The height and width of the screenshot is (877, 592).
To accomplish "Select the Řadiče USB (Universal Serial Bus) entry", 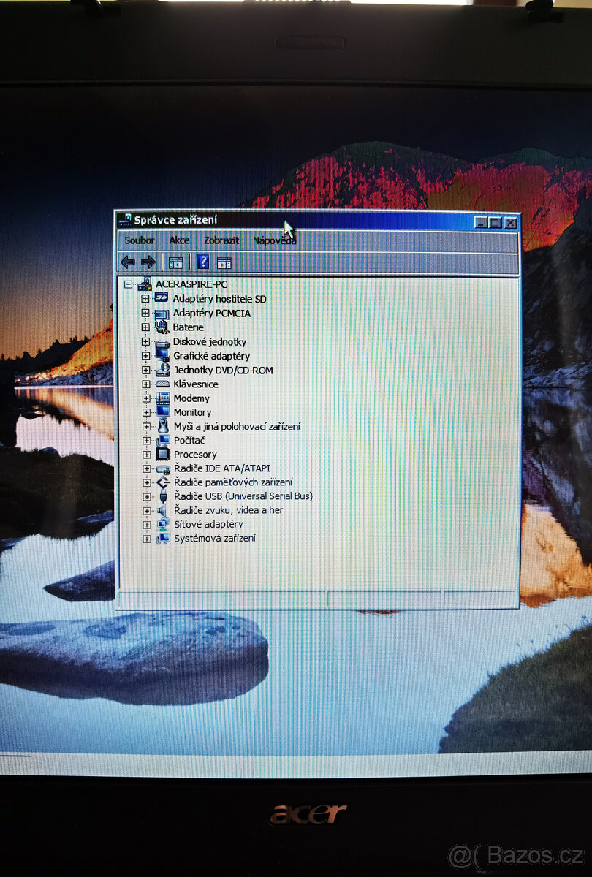I will (243, 496).
